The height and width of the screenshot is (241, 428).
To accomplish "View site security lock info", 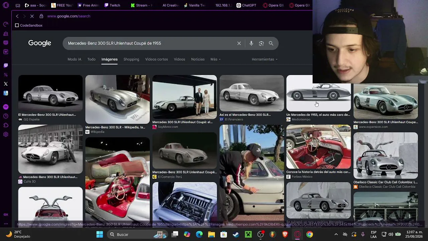I will (x=41, y=16).
